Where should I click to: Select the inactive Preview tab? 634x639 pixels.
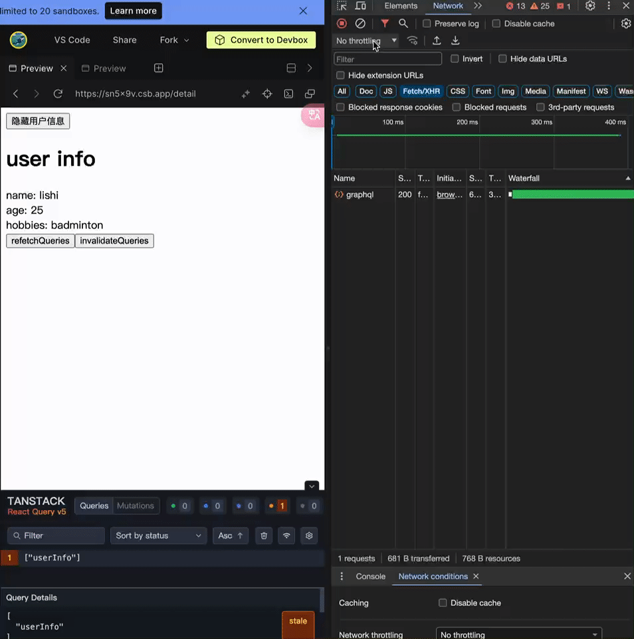point(104,68)
